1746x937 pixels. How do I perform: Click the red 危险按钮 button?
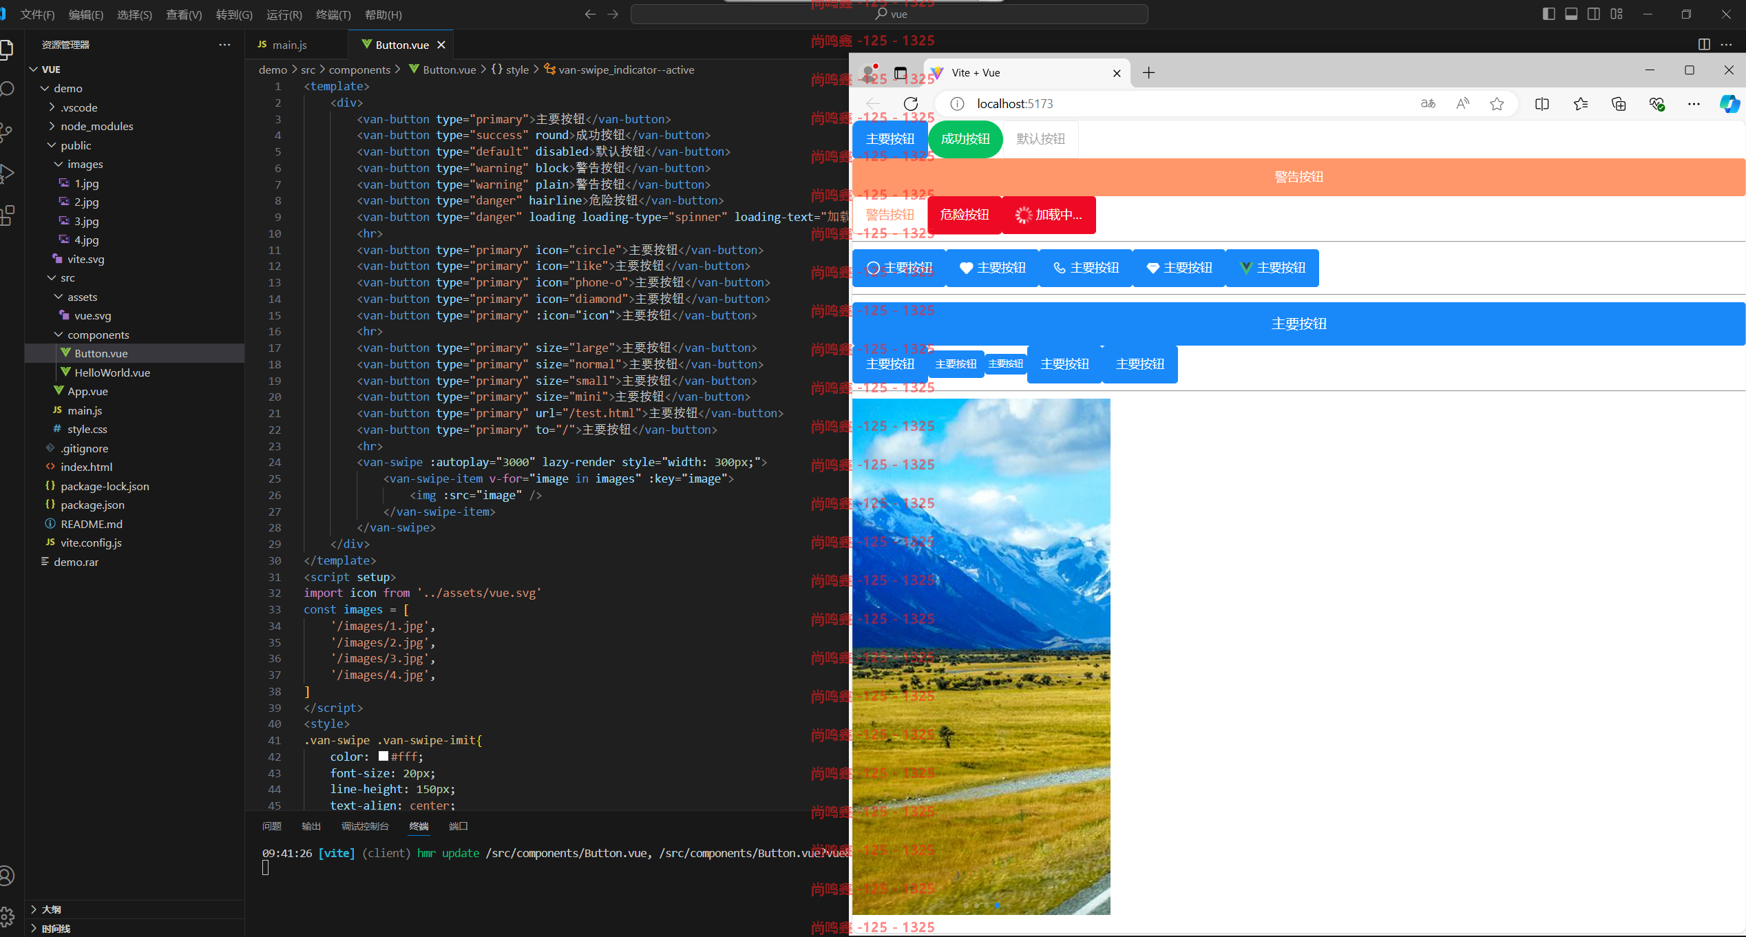click(965, 215)
